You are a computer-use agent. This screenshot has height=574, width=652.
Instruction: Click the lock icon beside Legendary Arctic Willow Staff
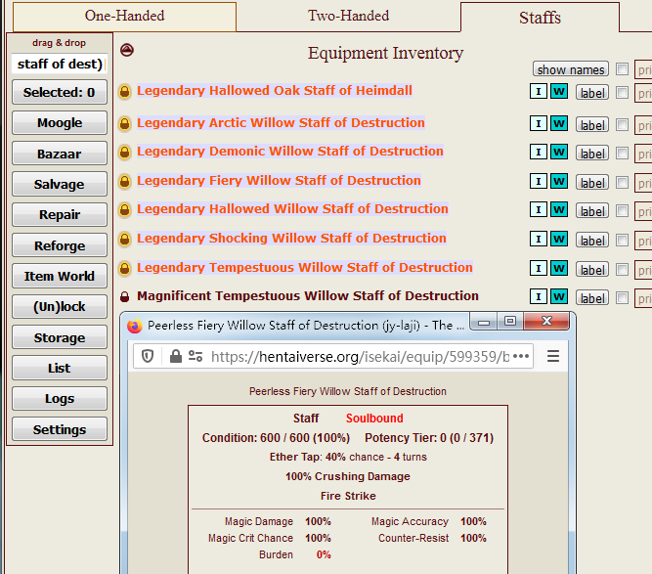click(x=124, y=123)
